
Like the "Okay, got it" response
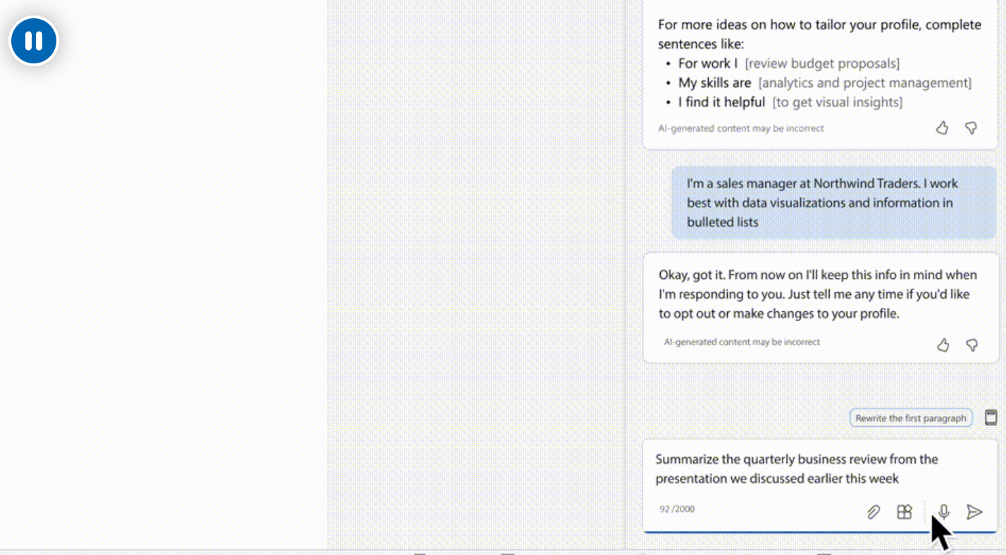pyautogui.click(x=943, y=345)
